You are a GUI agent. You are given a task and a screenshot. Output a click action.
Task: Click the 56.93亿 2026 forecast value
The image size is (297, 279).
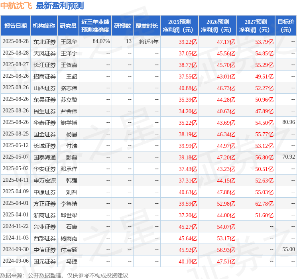(x=226, y=250)
